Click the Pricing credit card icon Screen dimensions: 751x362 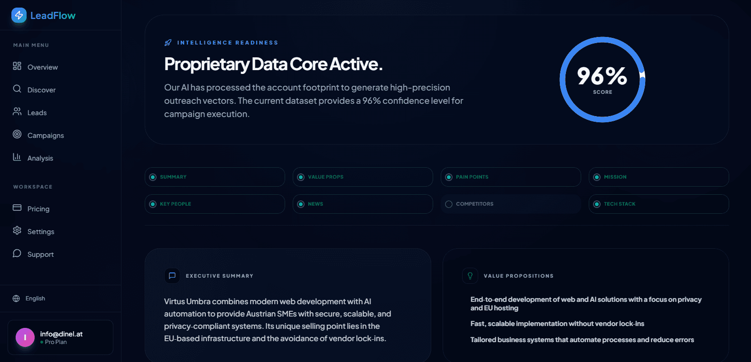[x=17, y=208]
